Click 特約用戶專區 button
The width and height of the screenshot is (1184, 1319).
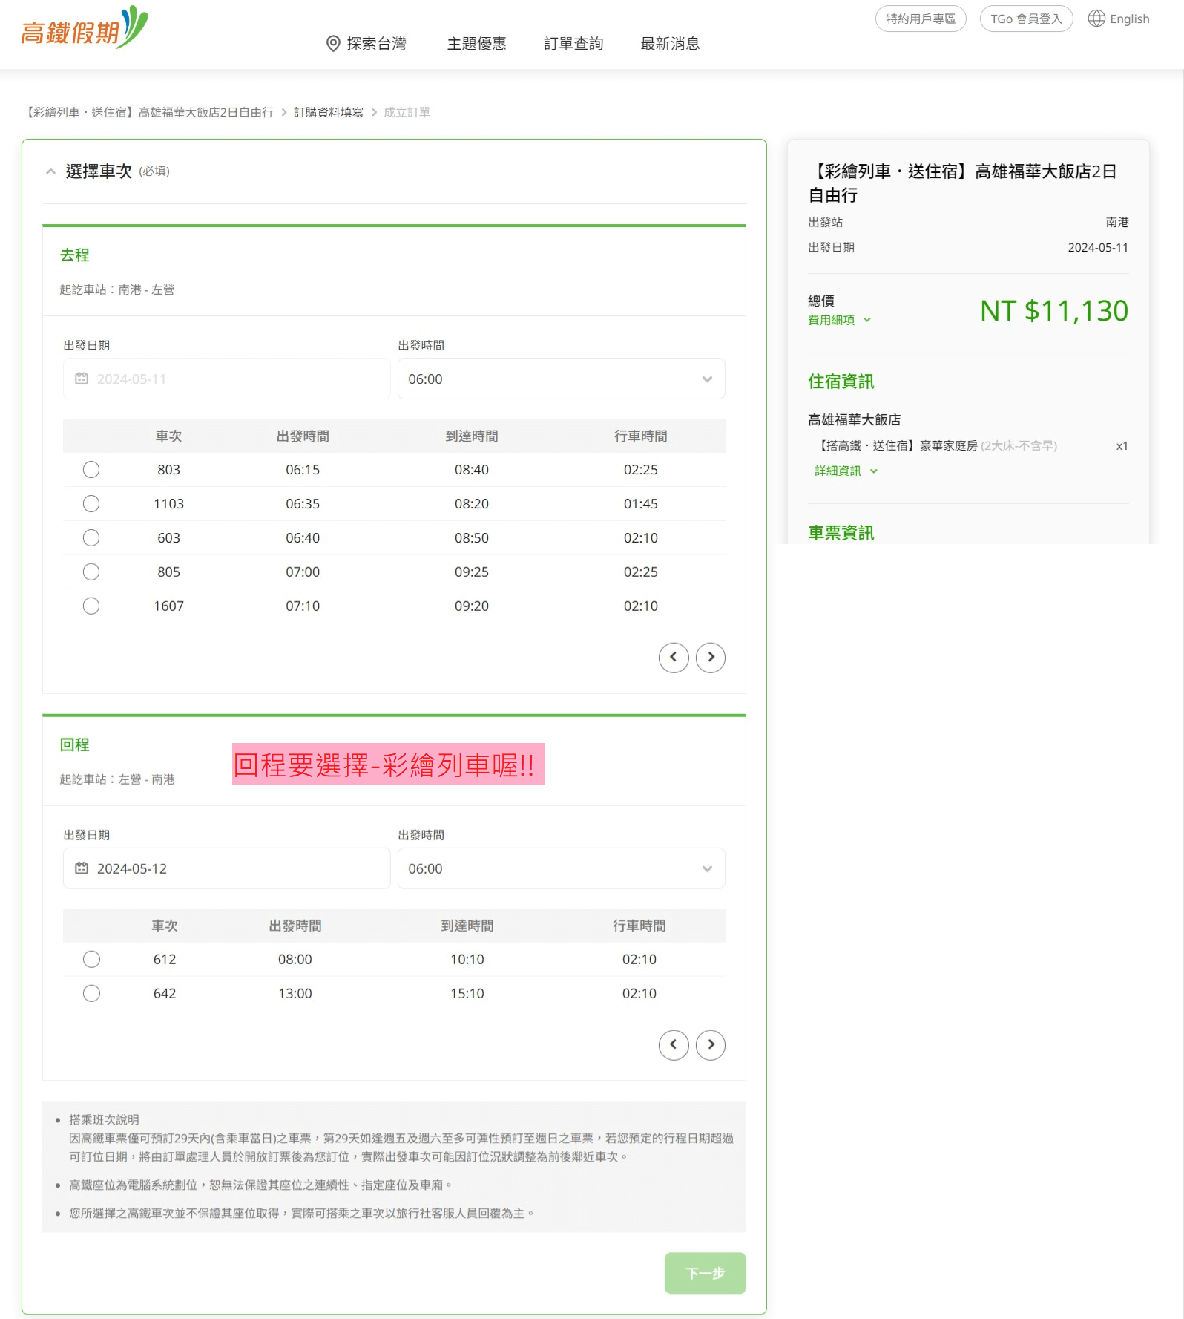[921, 19]
